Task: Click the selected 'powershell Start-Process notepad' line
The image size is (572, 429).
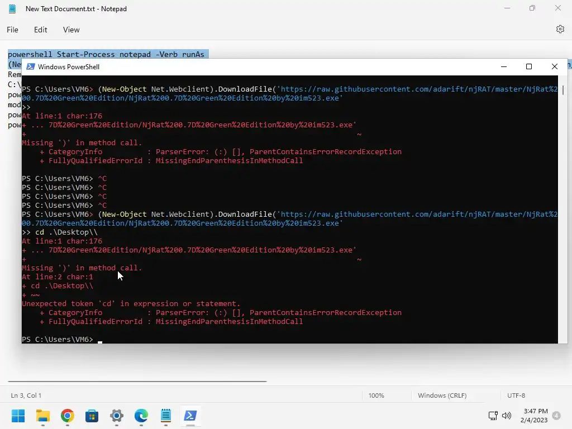Action: point(108,54)
